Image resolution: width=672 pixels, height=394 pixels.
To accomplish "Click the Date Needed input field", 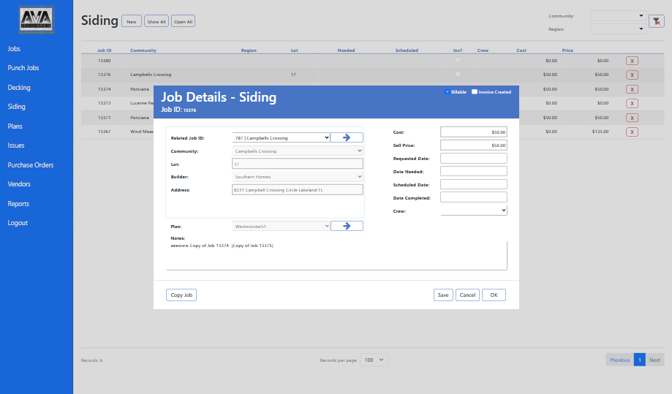I will click(x=473, y=171).
